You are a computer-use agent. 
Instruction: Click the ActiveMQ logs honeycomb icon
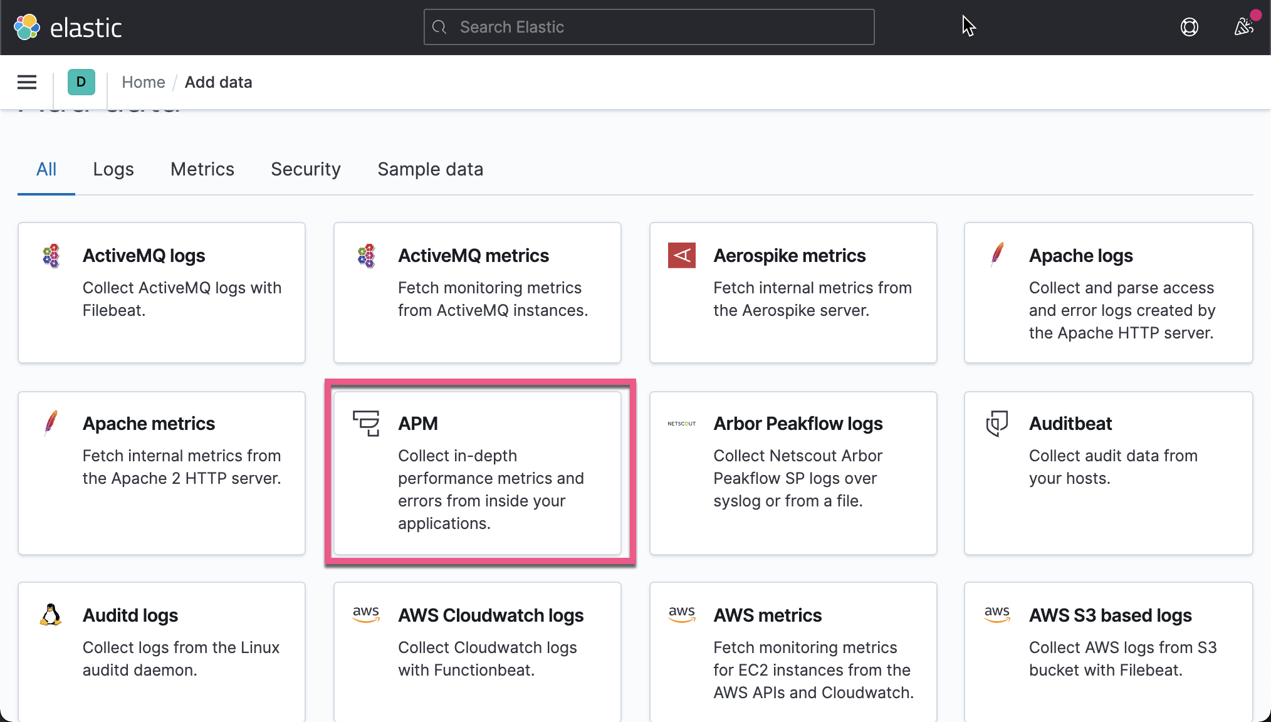pos(51,255)
